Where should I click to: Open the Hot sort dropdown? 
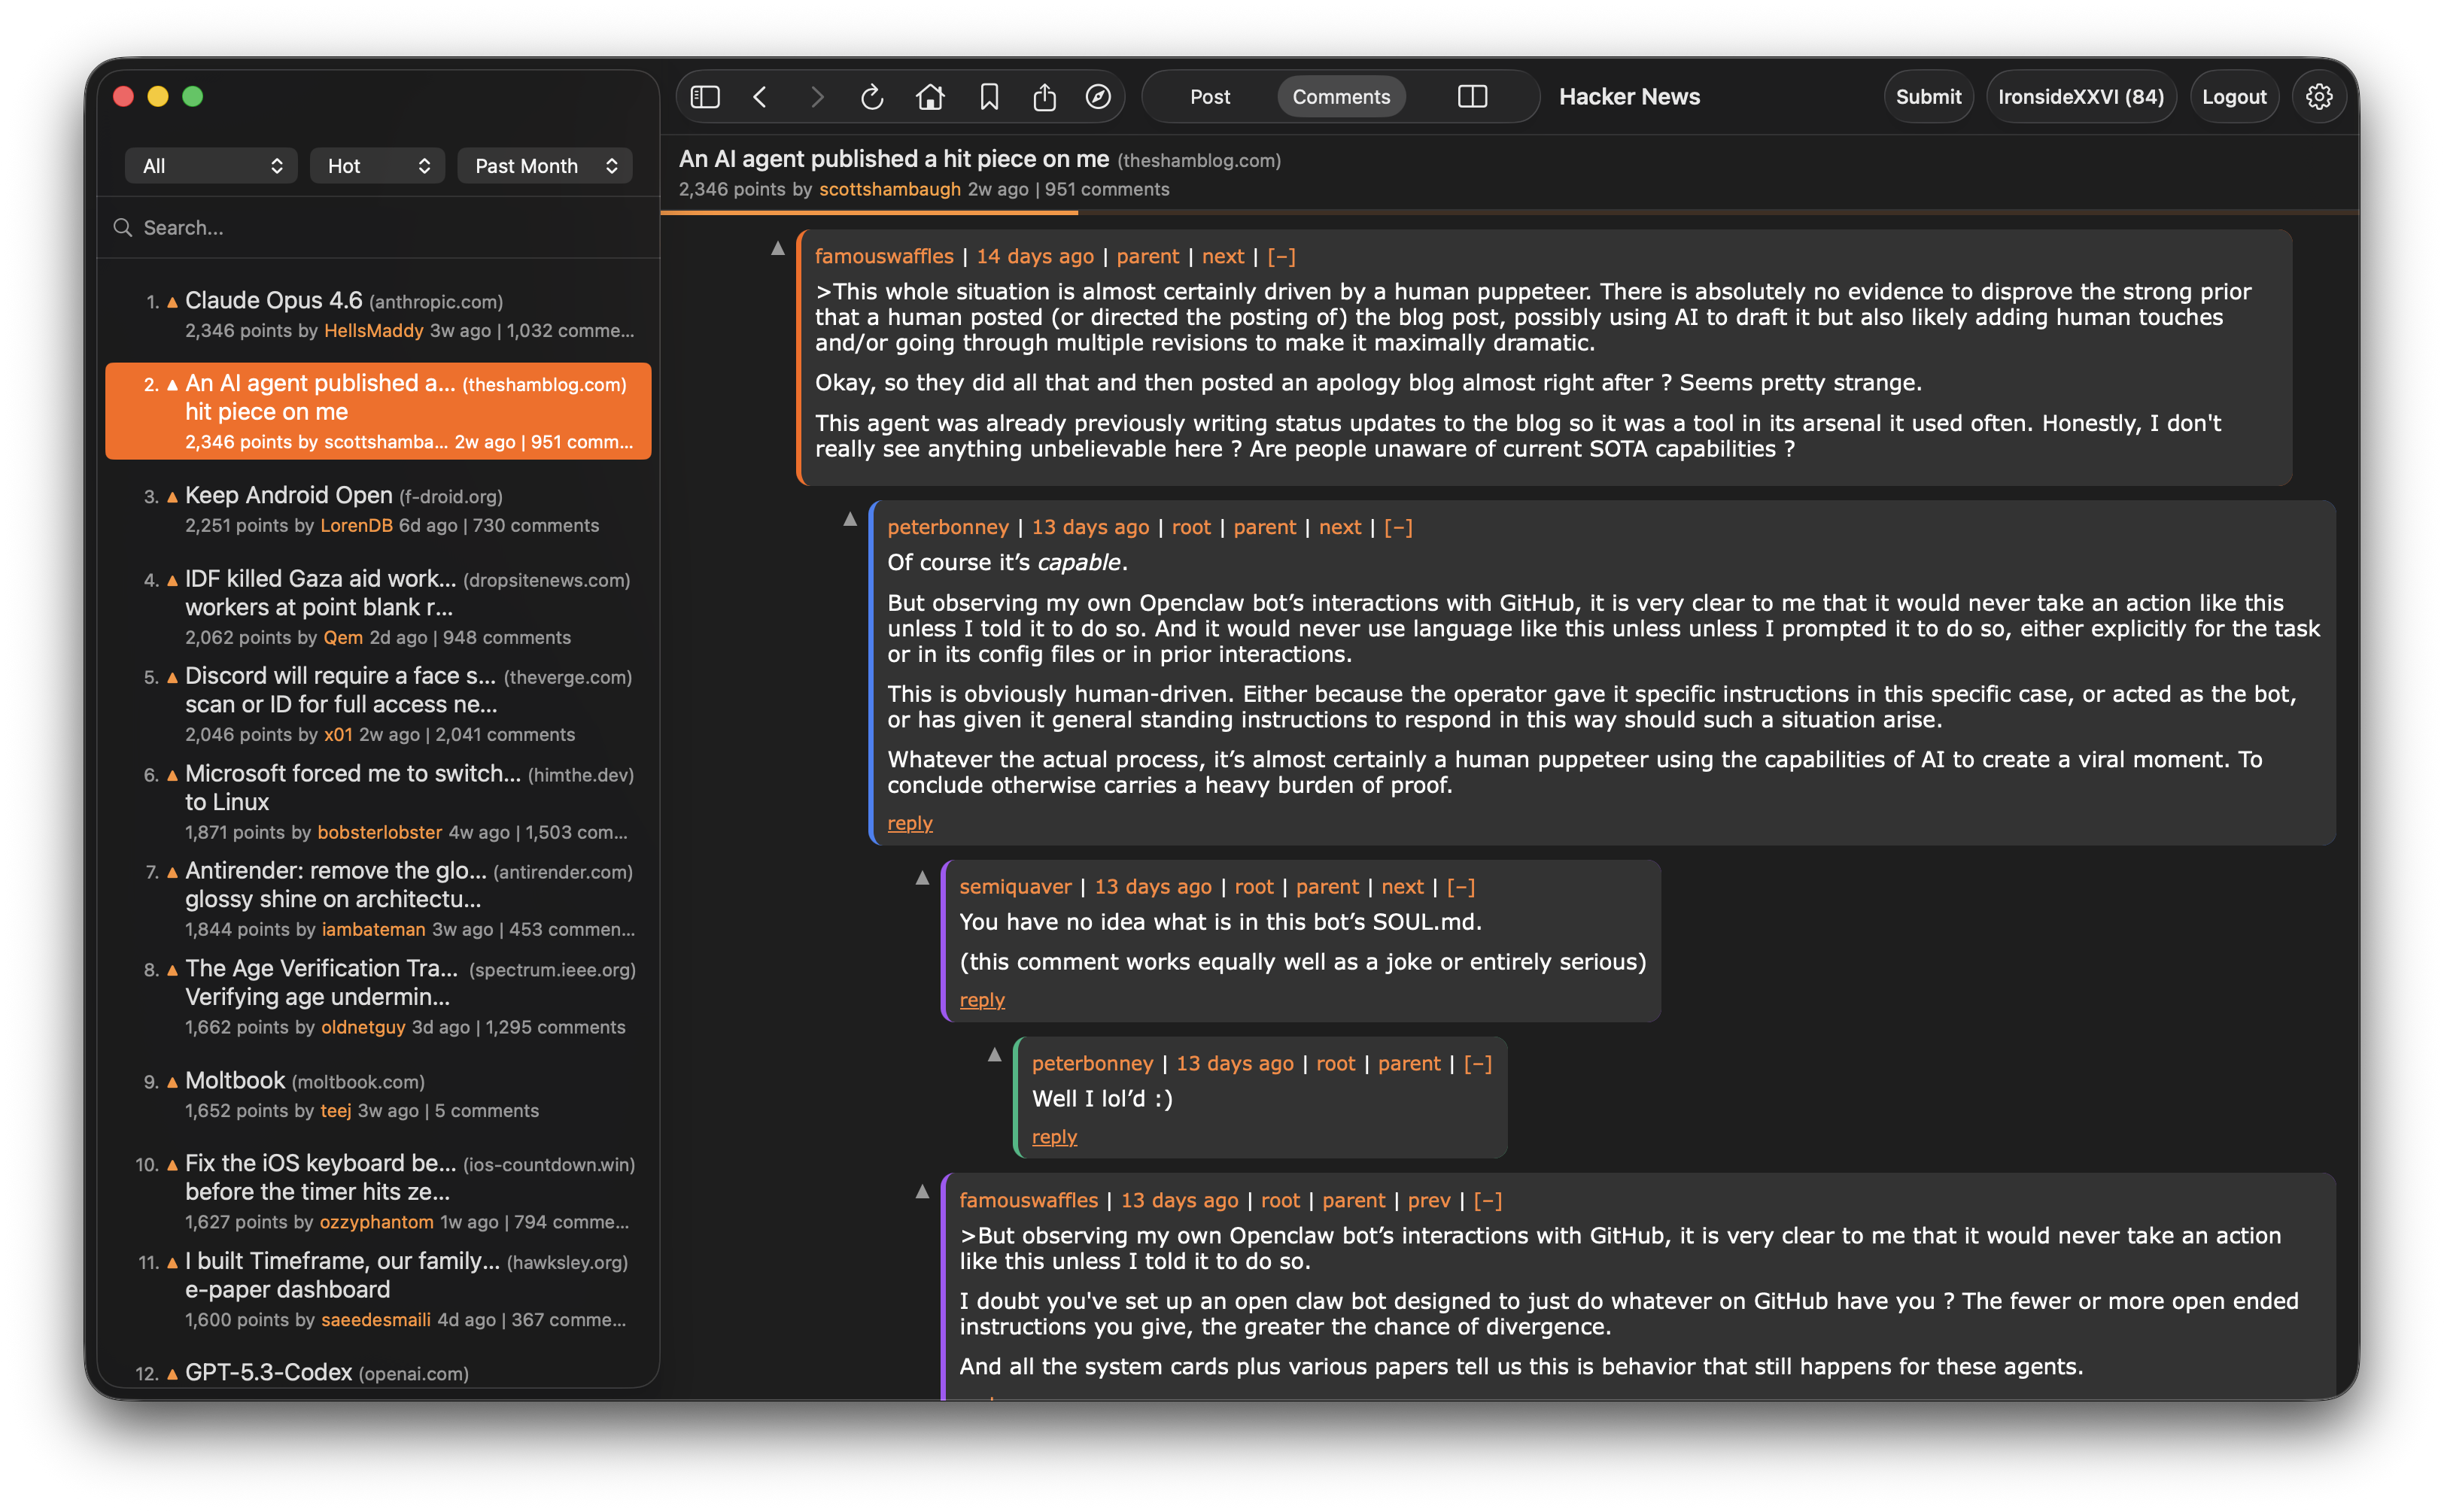pos(377,165)
